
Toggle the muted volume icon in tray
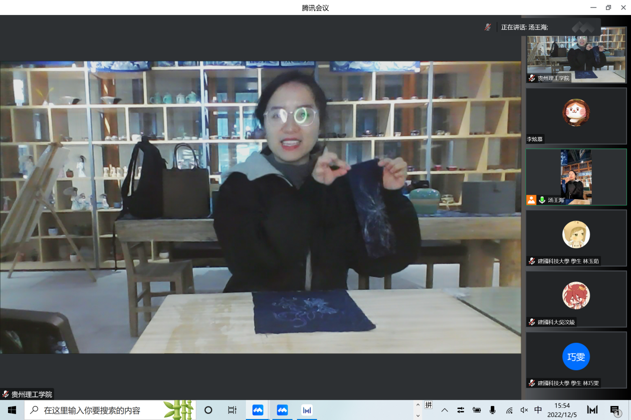click(524, 410)
